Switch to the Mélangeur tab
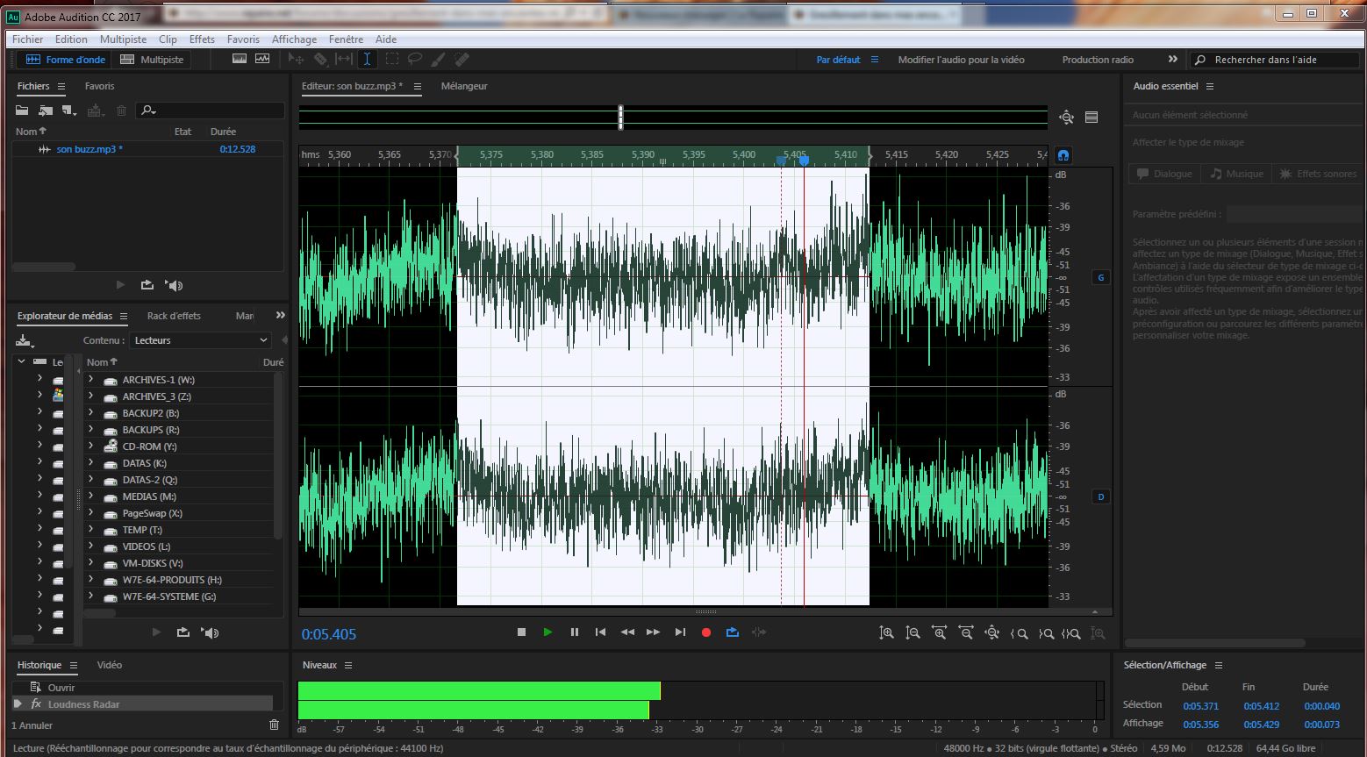Image resolution: width=1367 pixels, height=757 pixels. coord(463,86)
